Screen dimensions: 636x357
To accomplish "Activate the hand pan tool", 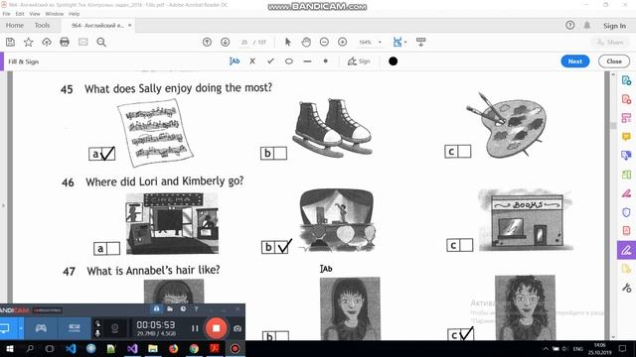I will pyautogui.click(x=306, y=42).
